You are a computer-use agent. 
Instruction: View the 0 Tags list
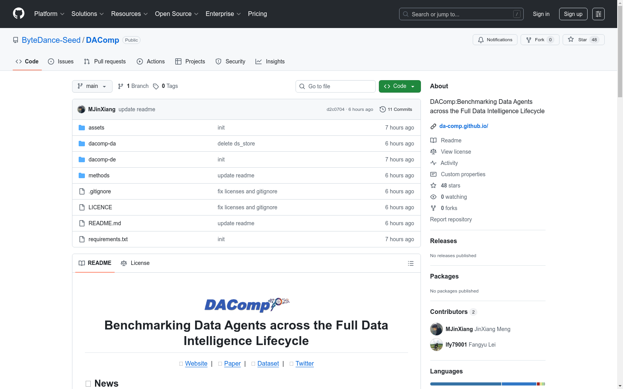pyautogui.click(x=166, y=86)
